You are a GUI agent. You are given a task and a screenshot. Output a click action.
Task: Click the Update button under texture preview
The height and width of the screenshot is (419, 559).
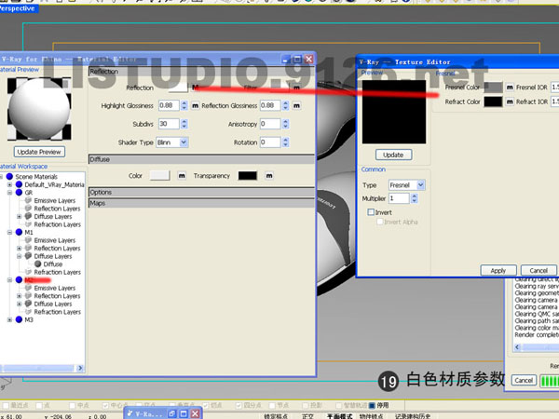[x=393, y=155]
